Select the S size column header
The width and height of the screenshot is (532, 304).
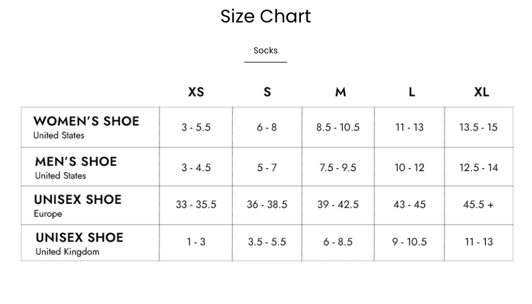[x=267, y=92]
